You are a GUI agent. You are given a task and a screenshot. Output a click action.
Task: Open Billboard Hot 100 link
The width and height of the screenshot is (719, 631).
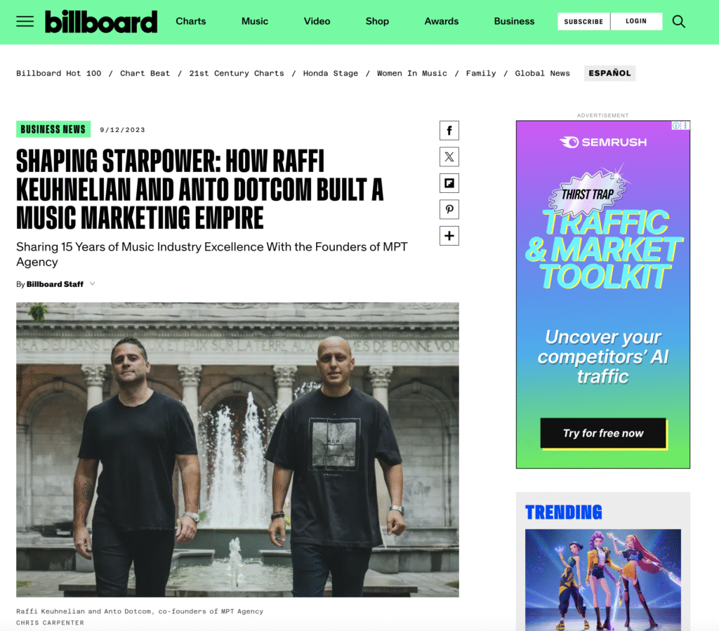[59, 73]
